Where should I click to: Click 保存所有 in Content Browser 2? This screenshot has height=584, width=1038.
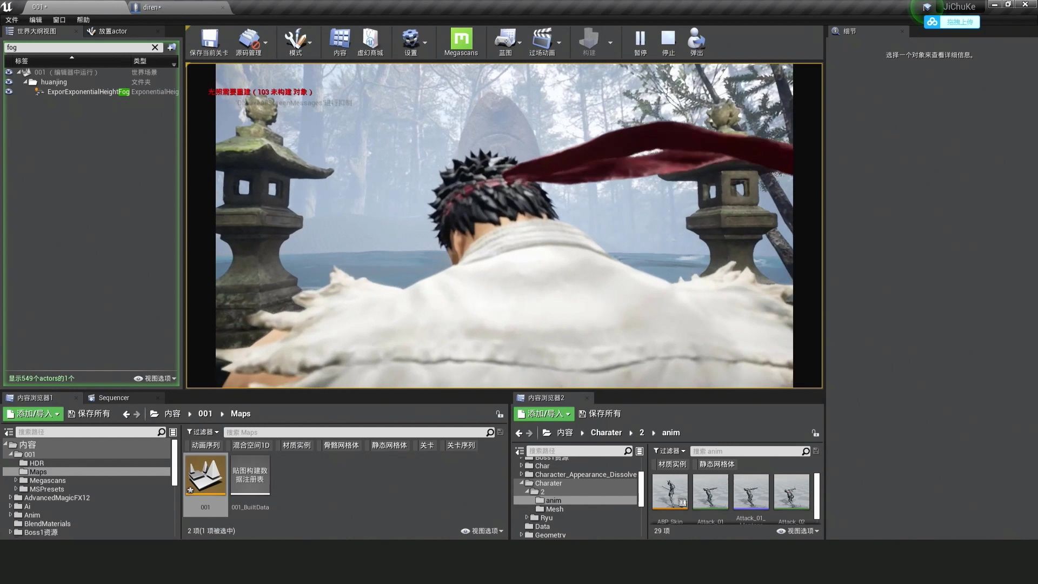pos(600,414)
